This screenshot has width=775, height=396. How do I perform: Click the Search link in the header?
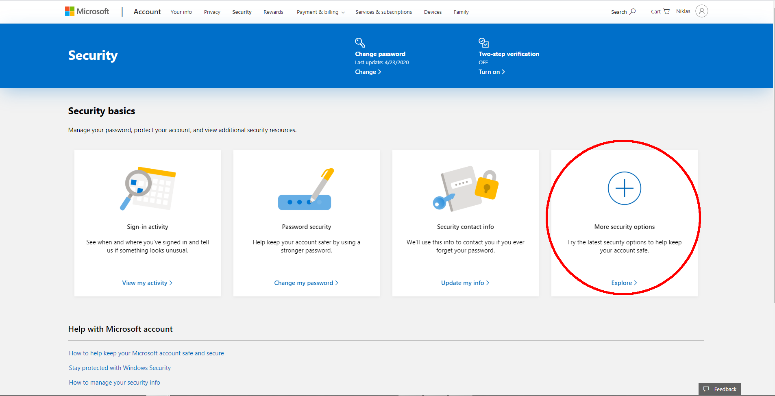tap(623, 12)
